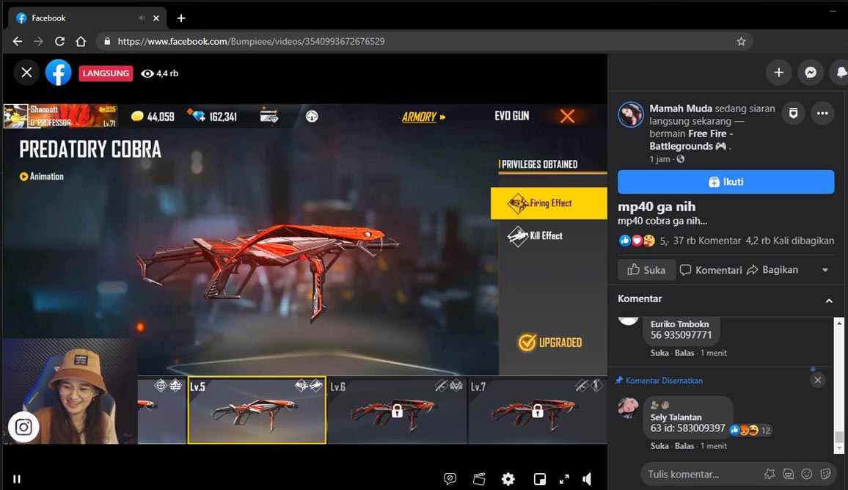
Task: Open a new browser tab with plus
Action: point(181,18)
